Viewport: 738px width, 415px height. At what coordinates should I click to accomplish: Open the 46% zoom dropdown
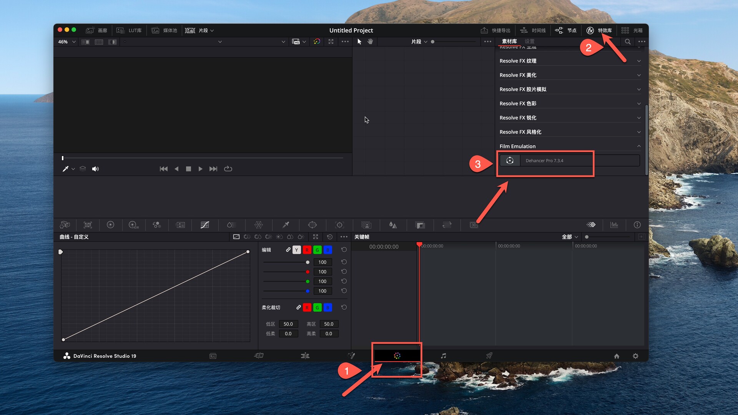click(x=67, y=41)
